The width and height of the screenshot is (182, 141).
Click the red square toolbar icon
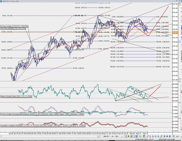[x=131, y=136]
